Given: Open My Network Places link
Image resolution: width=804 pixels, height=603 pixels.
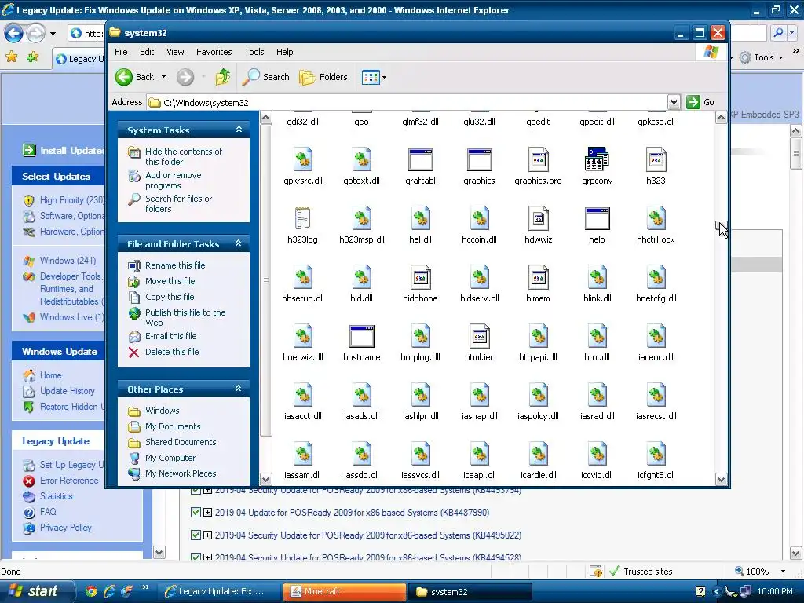Looking at the screenshot, I should pyautogui.click(x=181, y=473).
